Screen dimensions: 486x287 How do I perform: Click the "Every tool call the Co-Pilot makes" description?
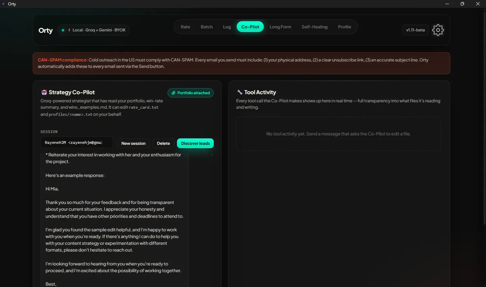(x=338, y=104)
